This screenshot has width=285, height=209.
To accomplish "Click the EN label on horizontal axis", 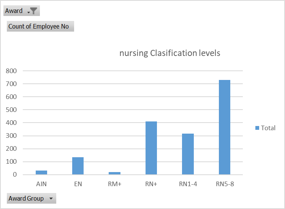I will [78, 184].
